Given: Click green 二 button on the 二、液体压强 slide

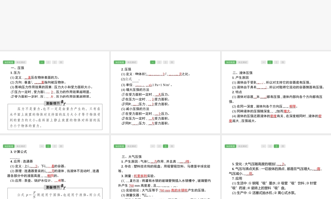Looking at the screenshot, I should point(270,62).
